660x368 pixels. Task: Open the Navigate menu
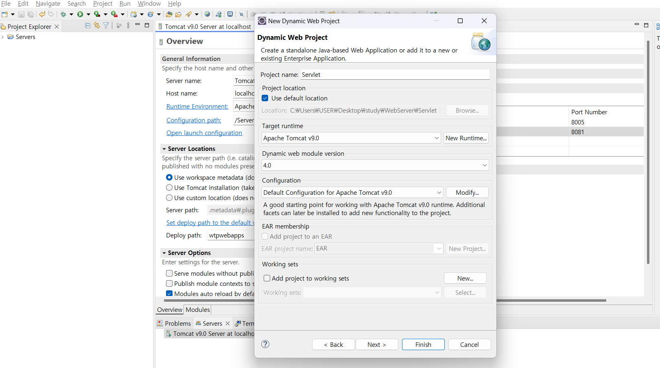click(48, 4)
